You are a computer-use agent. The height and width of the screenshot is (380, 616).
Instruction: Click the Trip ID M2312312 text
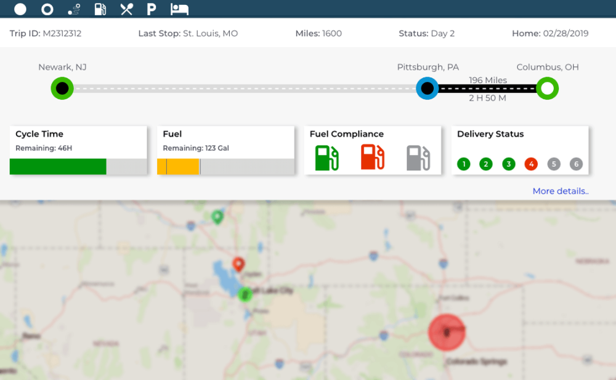[x=46, y=33]
